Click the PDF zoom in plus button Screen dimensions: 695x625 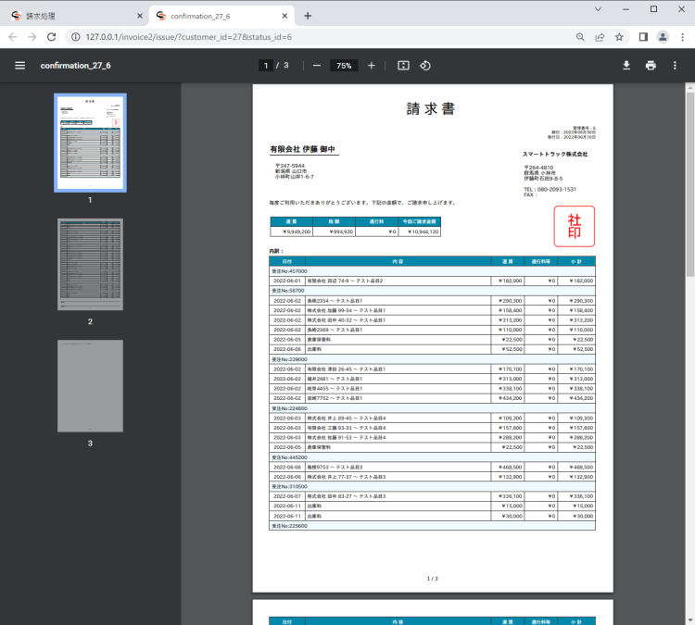372,66
